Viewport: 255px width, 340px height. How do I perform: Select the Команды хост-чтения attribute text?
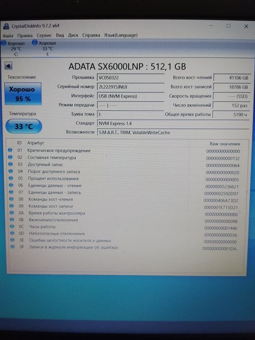51,199
